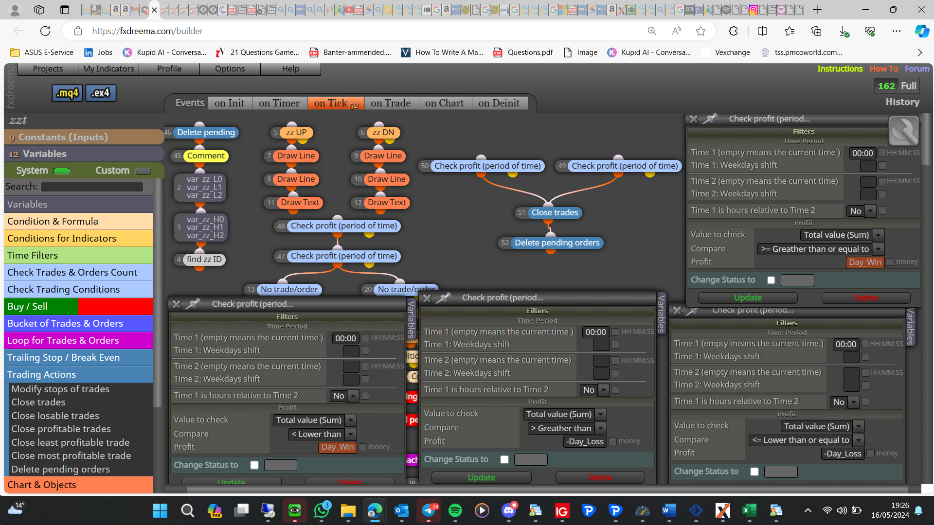This screenshot has height=525, width=934.
Task: Open the Instructions link
Action: point(840,69)
